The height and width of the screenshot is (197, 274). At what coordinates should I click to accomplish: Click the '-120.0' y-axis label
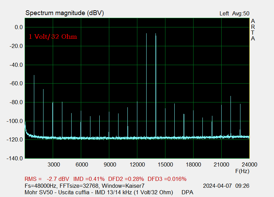coord(15,140)
